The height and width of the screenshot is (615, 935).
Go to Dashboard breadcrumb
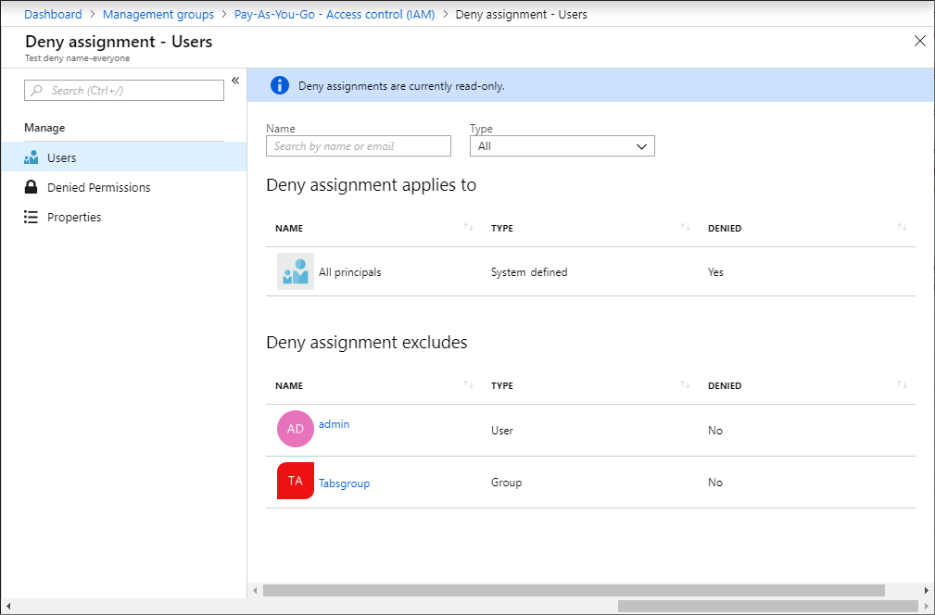[53, 14]
